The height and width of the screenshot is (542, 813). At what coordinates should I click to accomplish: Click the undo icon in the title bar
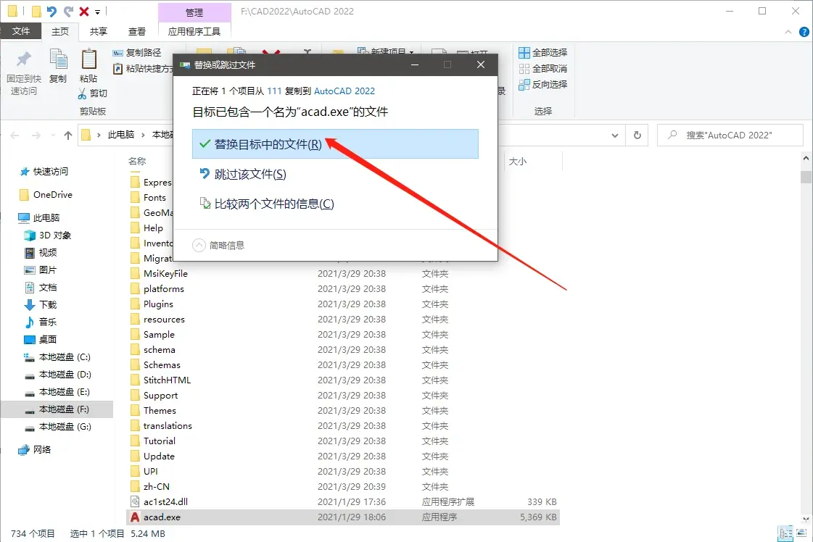(51, 11)
